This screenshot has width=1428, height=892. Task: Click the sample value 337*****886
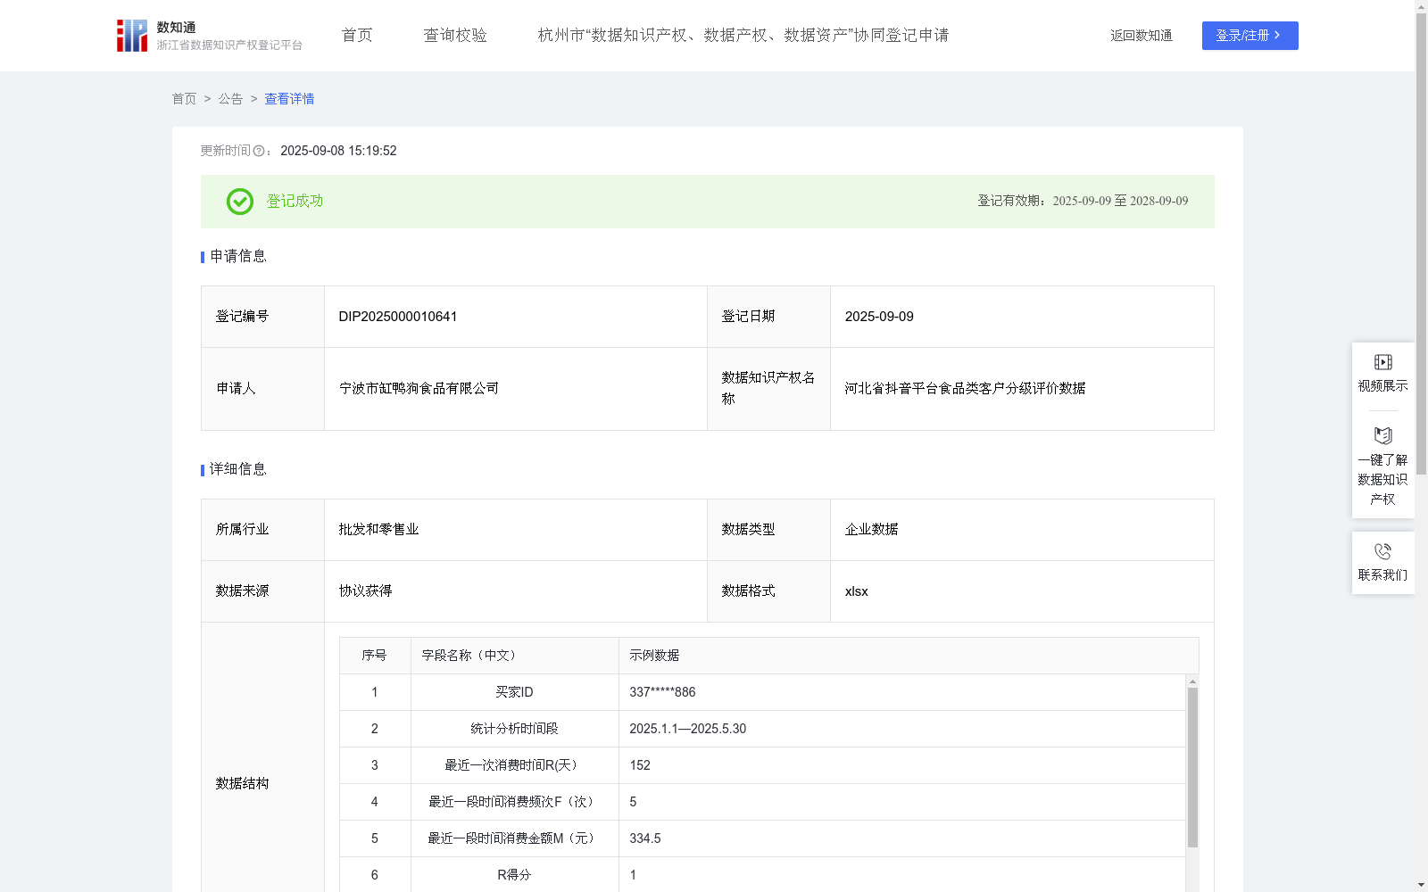[662, 692]
